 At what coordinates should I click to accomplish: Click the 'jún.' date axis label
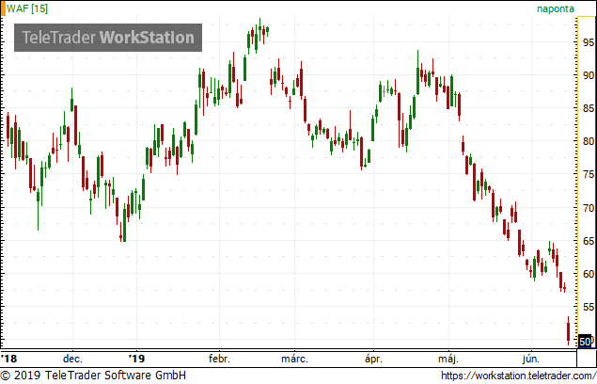tap(531, 359)
